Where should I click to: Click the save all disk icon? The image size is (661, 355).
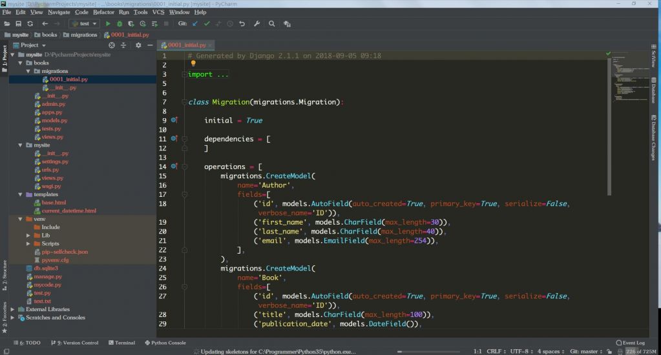[19, 24]
